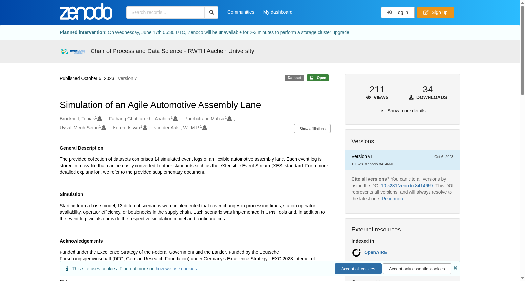Click the person icon beside Koren, István
The height and width of the screenshot is (281, 525).
pyautogui.click(x=145, y=128)
